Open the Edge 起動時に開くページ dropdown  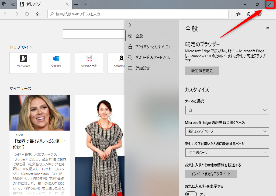227,131
